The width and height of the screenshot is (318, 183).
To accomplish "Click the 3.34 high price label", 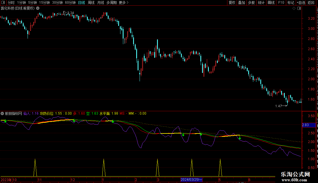I will (x=71, y=13).
